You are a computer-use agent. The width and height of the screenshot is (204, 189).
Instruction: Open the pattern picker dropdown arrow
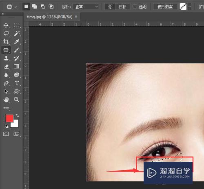click(190, 7)
